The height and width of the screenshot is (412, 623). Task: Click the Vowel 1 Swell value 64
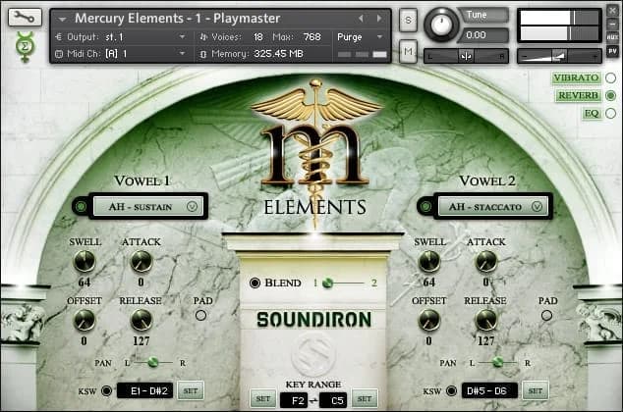(85, 283)
